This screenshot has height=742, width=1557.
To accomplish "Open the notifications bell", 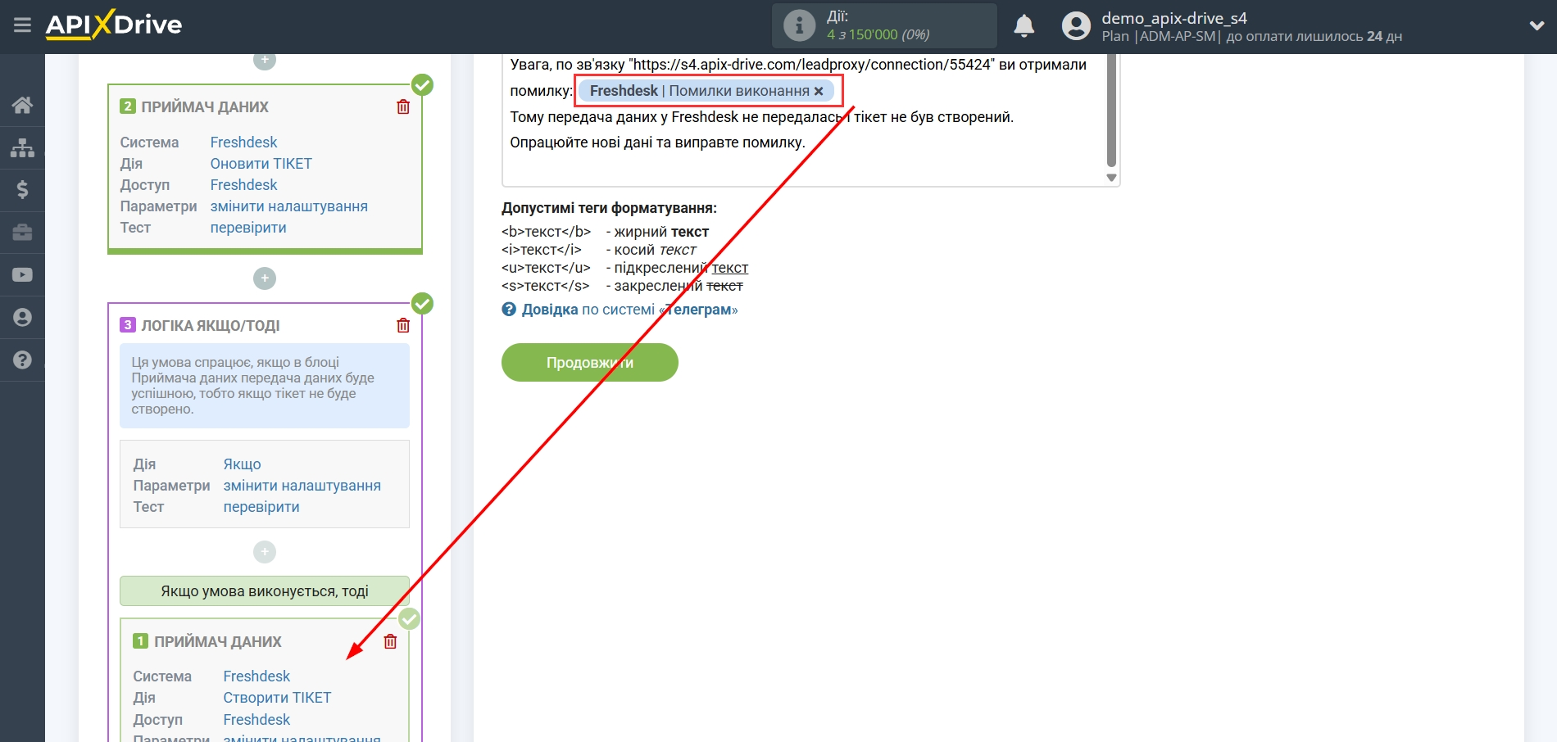I will click(x=1024, y=26).
